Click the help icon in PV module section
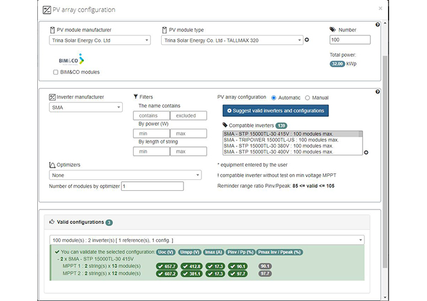 tap(378, 25)
